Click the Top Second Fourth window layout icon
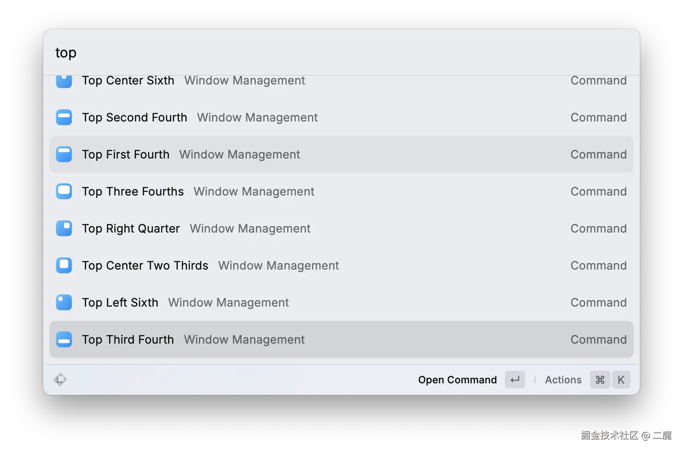 tap(64, 117)
